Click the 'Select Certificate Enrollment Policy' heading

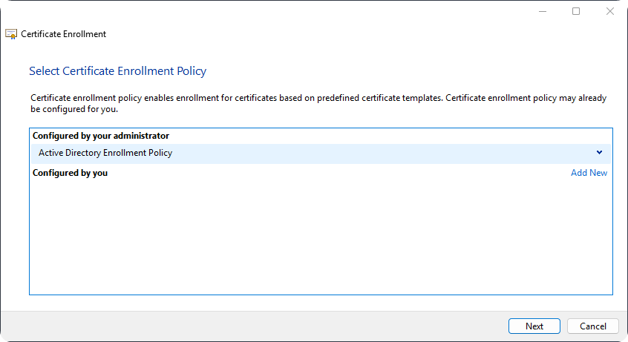pyautogui.click(x=117, y=71)
